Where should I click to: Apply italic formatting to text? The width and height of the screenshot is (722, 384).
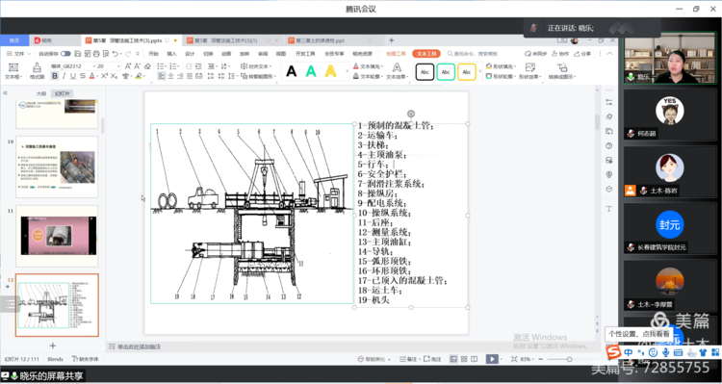64,76
